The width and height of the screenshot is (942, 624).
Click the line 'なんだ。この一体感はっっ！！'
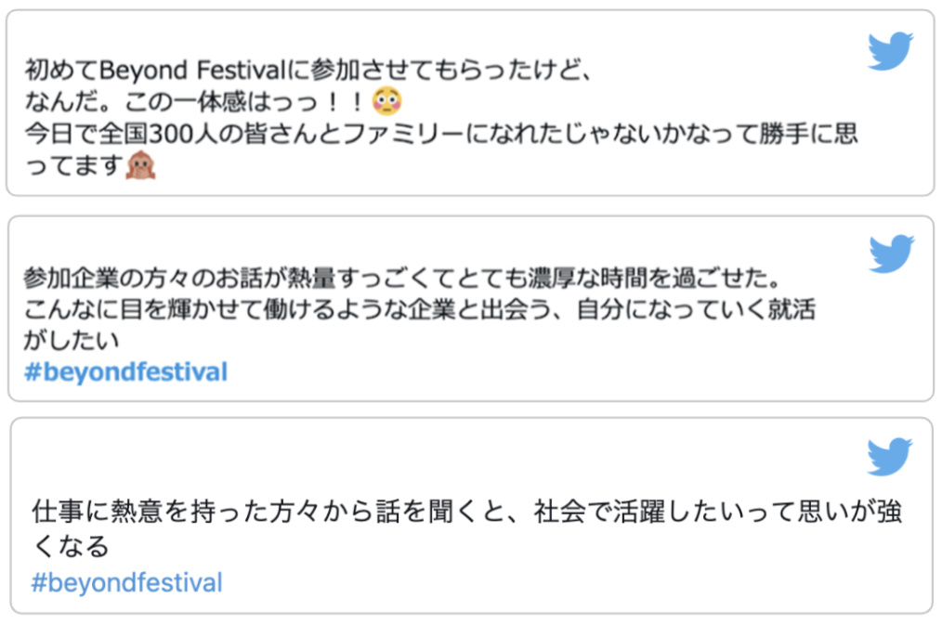click(x=195, y=101)
